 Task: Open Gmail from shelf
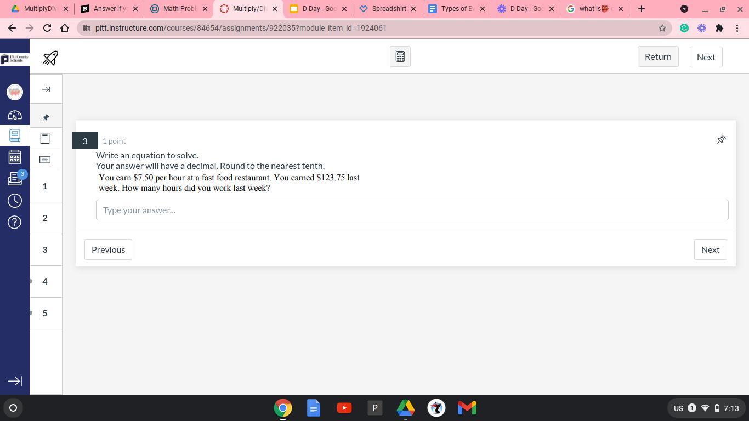467,408
